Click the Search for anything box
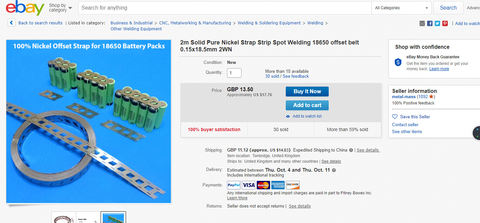The image size is (480, 223). (225, 8)
